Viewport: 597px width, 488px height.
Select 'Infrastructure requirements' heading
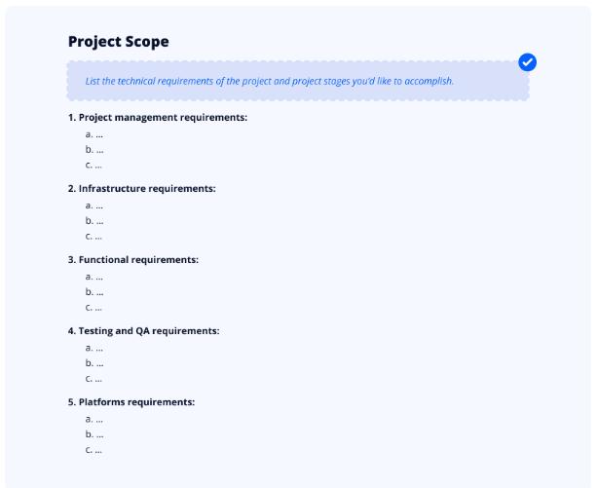pos(141,188)
